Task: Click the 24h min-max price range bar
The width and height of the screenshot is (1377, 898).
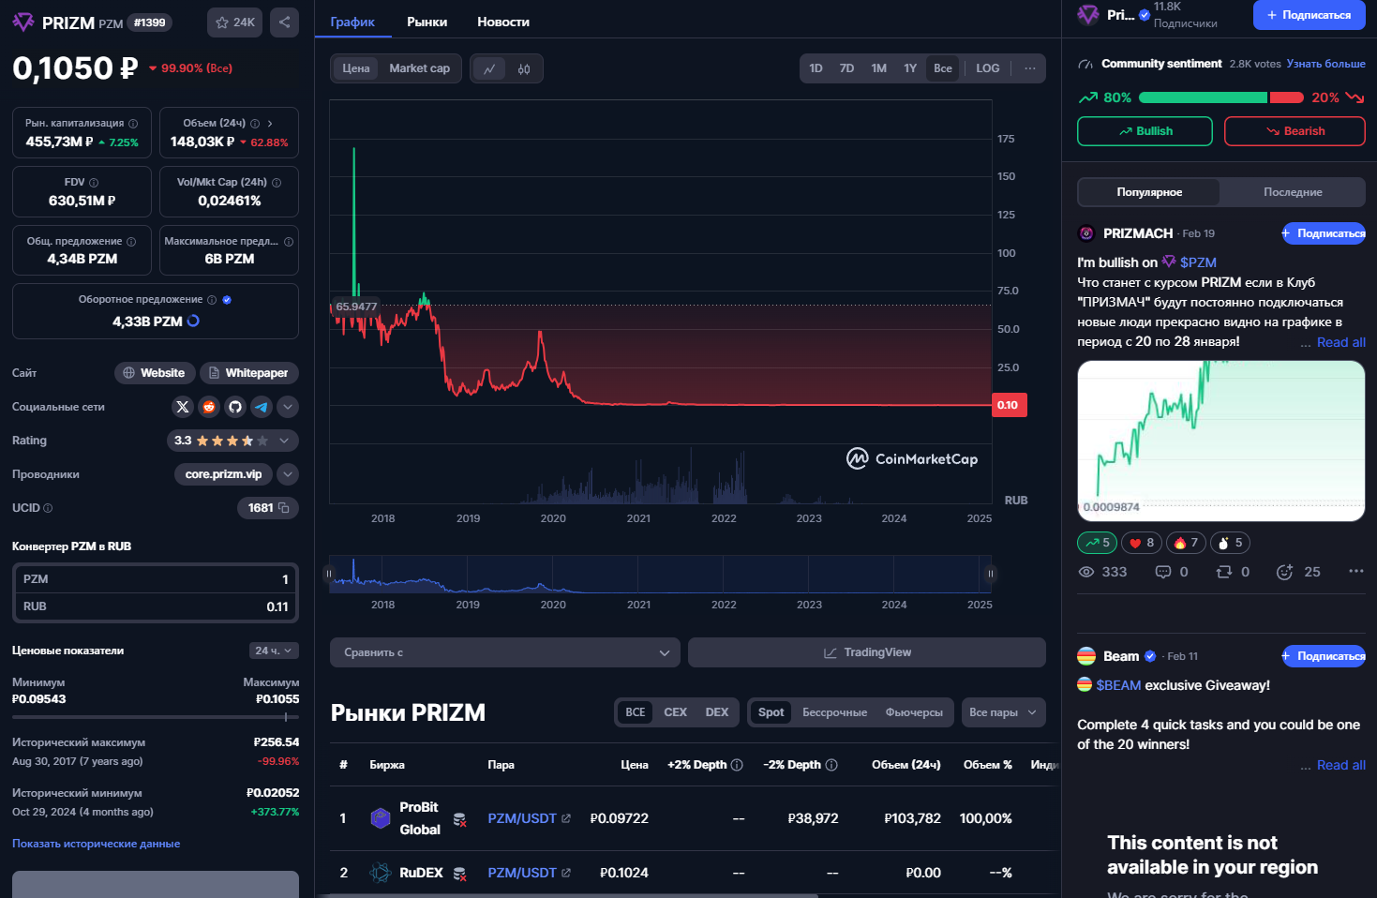Action: click(156, 717)
